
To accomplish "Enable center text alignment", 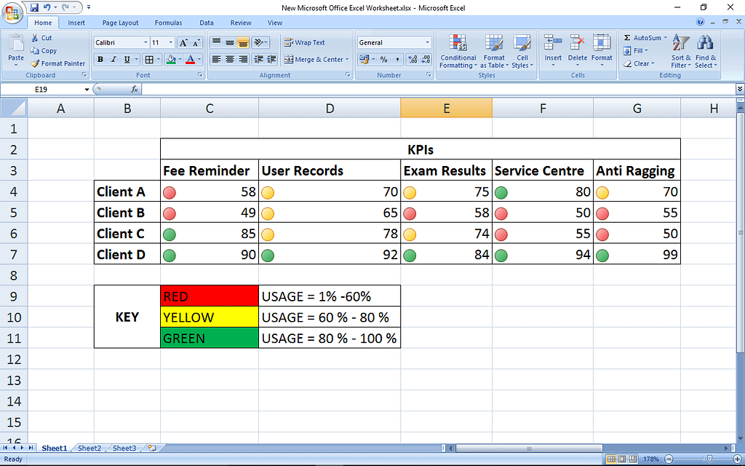I will click(x=231, y=59).
